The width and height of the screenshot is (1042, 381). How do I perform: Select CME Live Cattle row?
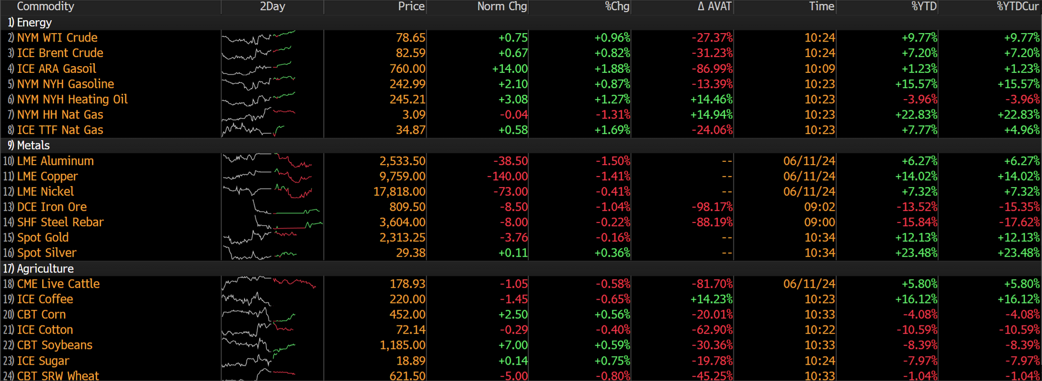tap(521, 284)
